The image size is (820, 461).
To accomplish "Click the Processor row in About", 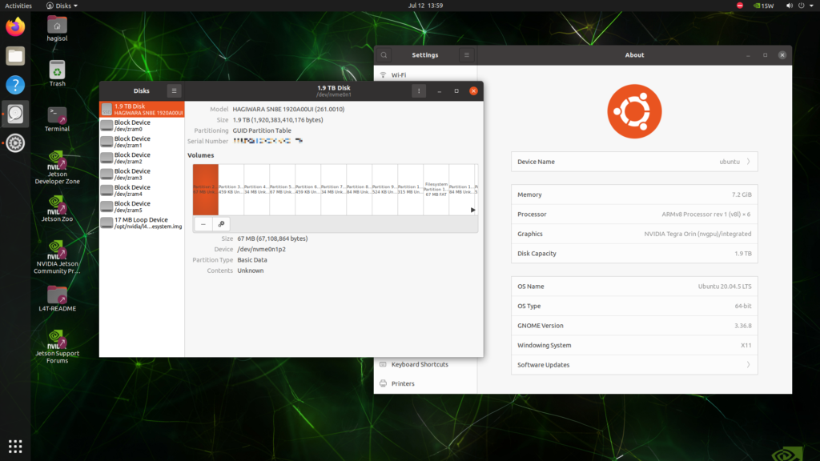I will [x=634, y=214].
